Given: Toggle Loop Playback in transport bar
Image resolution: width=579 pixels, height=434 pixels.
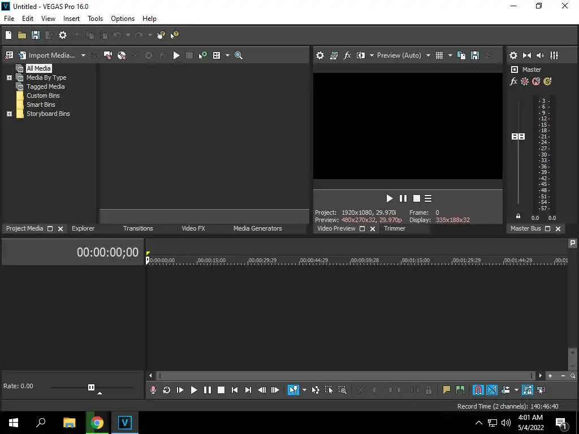Looking at the screenshot, I should tap(167, 390).
